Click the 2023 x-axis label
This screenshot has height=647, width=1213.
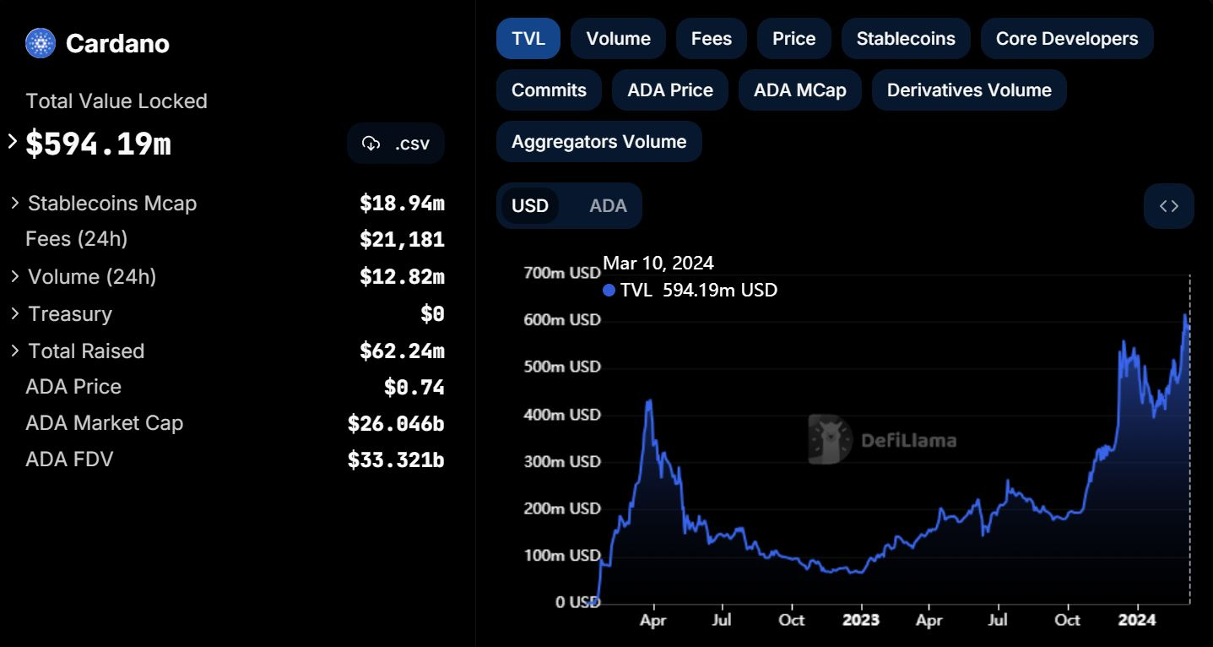[x=863, y=620]
